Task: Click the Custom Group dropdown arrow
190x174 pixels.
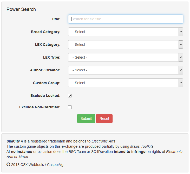Action: click(x=181, y=83)
